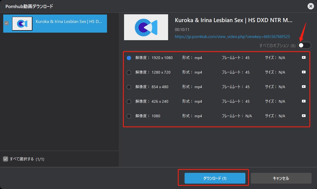
Task: Select the 1280 x 720 resolution option
Action: [129, 73]
